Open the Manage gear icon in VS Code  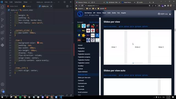click(x=2, y=91)
